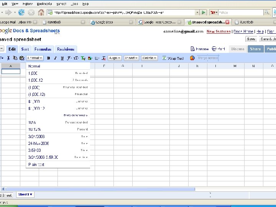276x207 pixels.
Task: Open the text color icon
Action: [83, 58]
